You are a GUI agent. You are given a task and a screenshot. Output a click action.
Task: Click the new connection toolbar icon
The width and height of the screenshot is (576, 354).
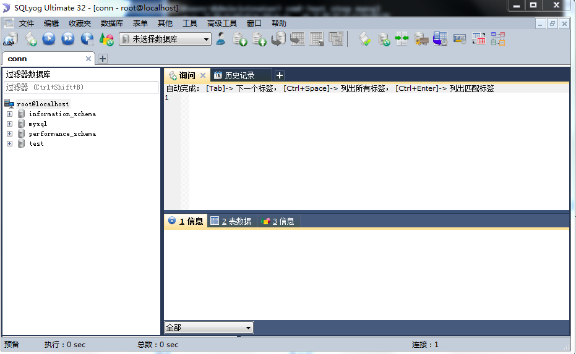click(x=11, y=39)
